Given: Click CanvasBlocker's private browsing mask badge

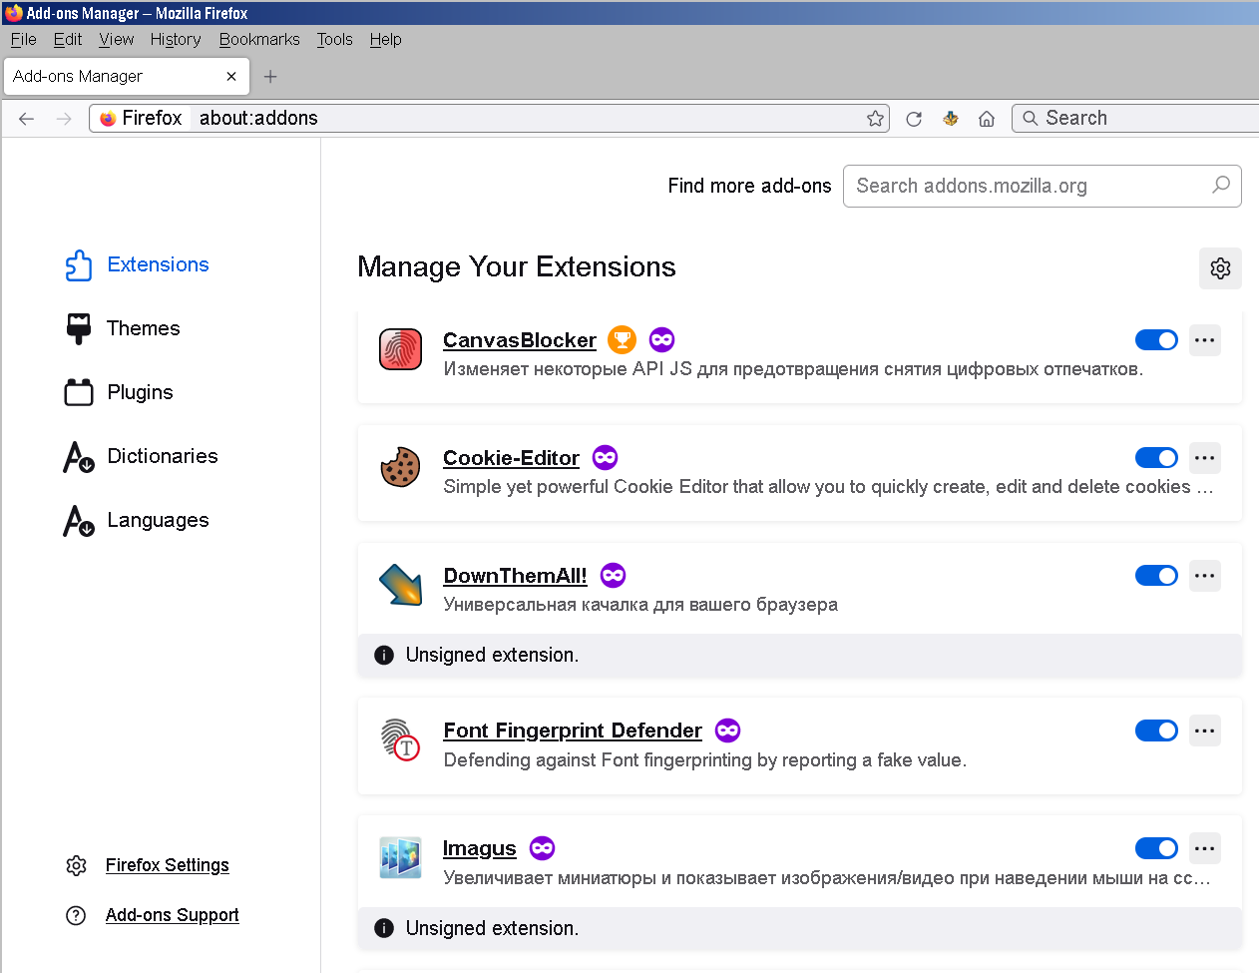Looking at the screenshot, I should tap(661, 340).
